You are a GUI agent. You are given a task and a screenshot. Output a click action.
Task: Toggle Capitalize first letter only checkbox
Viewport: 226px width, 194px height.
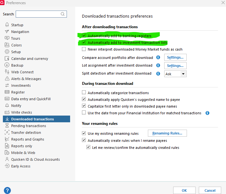(x=84, y=106)
